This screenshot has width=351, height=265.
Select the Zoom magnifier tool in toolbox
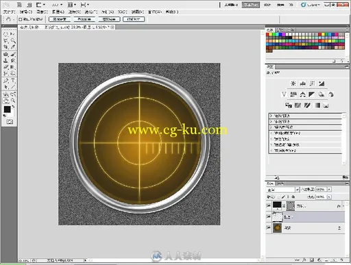(13, 101)
